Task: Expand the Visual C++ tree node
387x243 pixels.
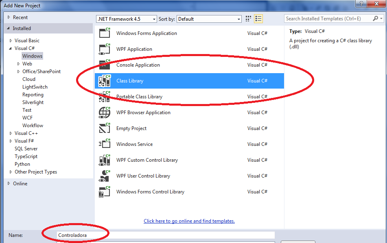Action: (11, 133)
